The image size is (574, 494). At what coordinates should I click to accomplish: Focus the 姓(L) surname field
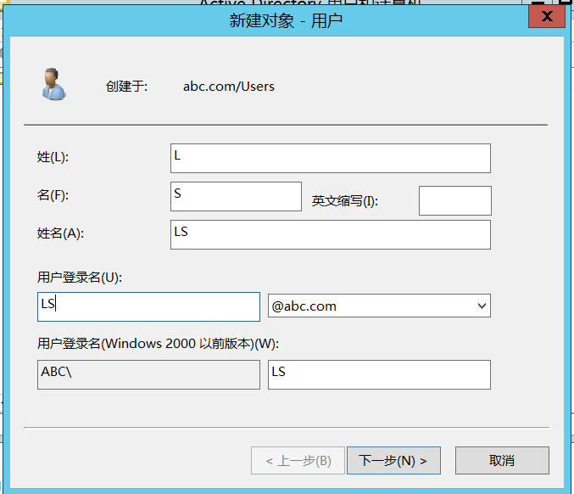pyautogui.click(x=330, y=159)
